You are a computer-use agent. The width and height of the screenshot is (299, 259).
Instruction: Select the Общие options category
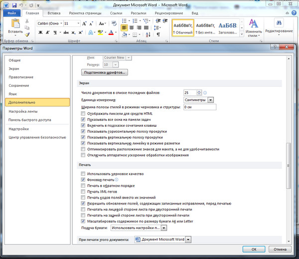pos(37,60)
